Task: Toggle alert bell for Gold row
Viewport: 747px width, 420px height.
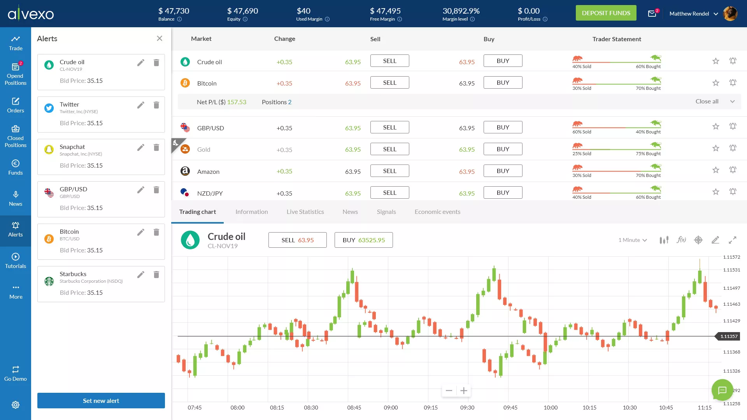Action: [733, 148]
